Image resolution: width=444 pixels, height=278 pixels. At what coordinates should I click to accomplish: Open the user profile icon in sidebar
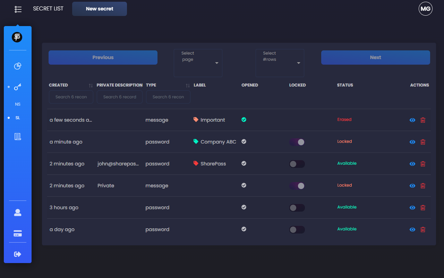pos(18,213)
